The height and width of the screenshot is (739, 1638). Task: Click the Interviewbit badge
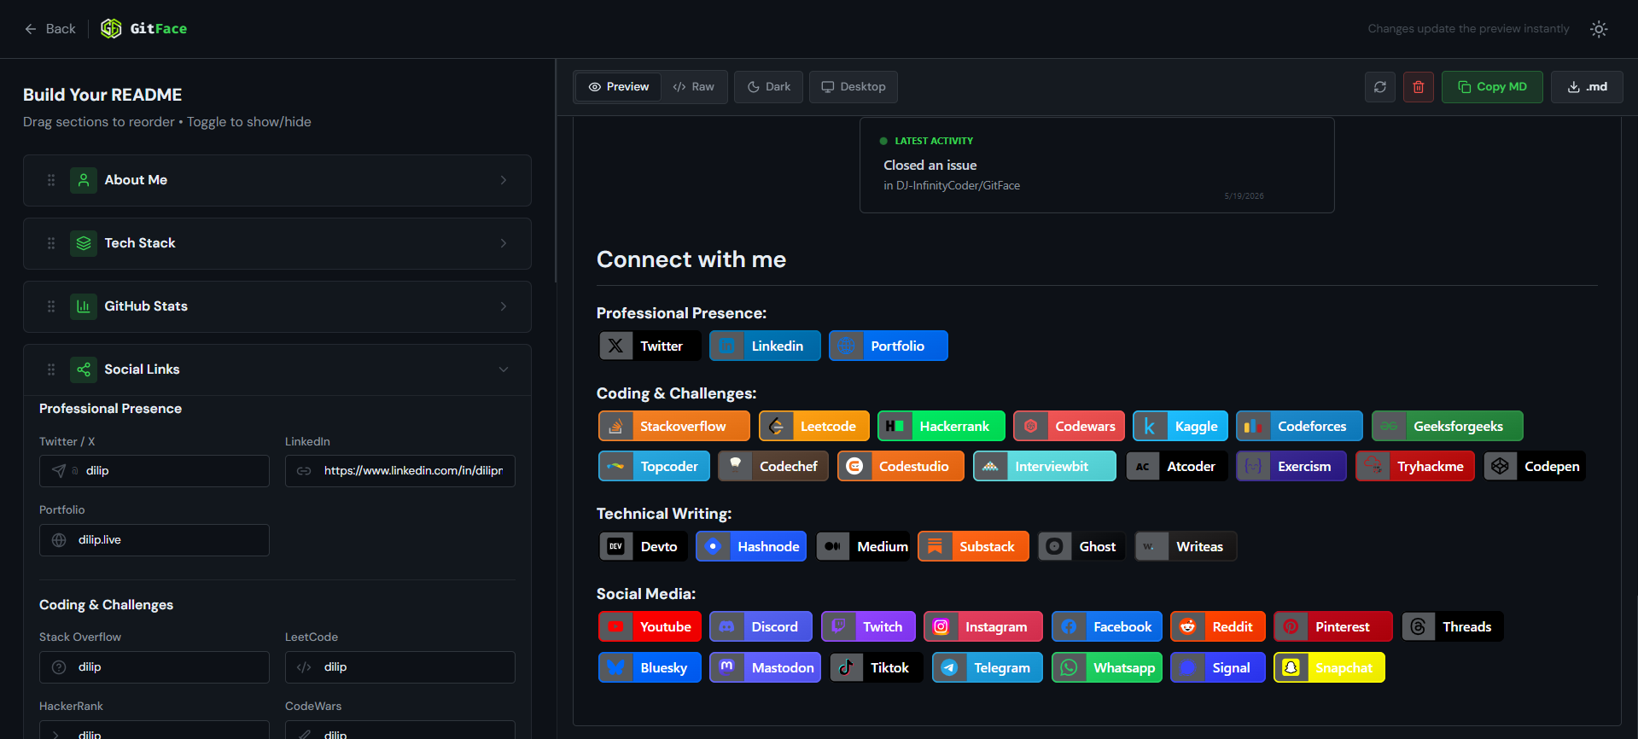1045,466
